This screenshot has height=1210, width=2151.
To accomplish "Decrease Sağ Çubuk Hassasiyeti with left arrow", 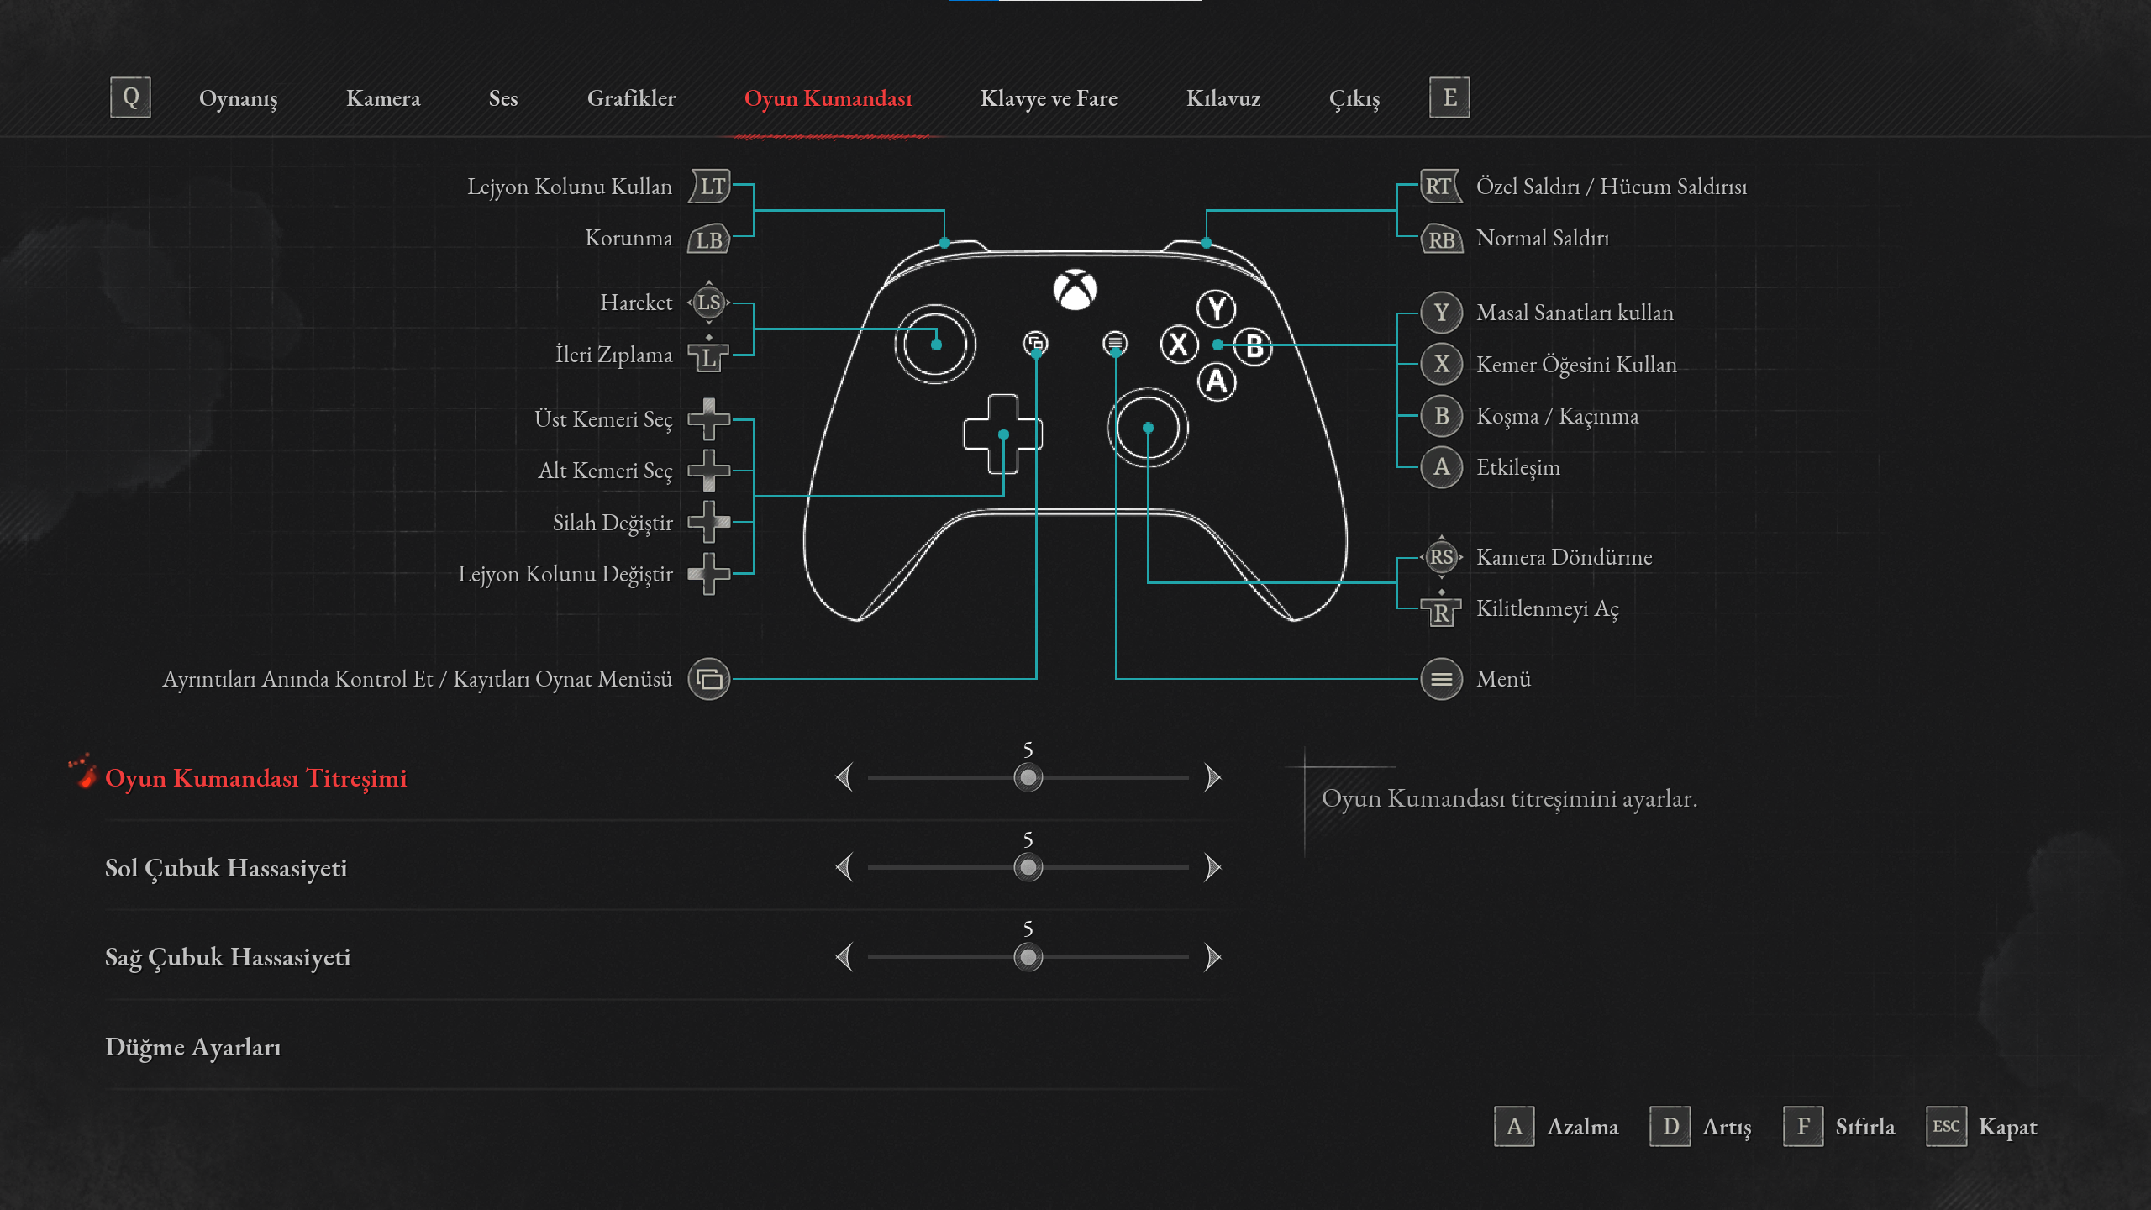I will (844, 957).
